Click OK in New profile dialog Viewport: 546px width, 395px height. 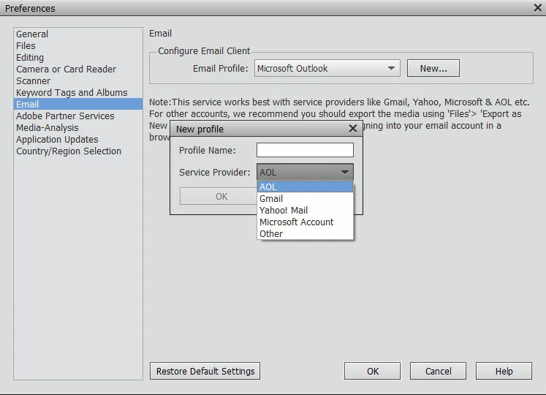[219, 196]
